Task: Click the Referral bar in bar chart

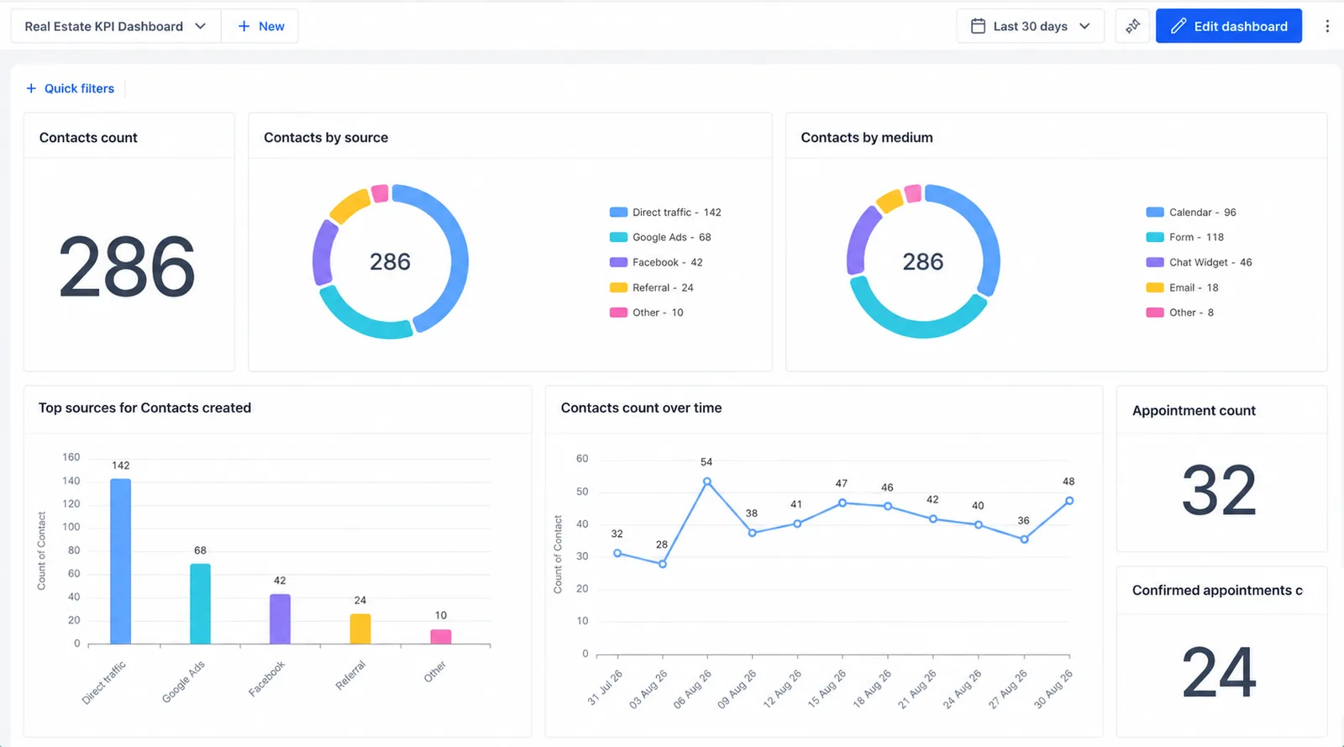Action: point(360,629)
